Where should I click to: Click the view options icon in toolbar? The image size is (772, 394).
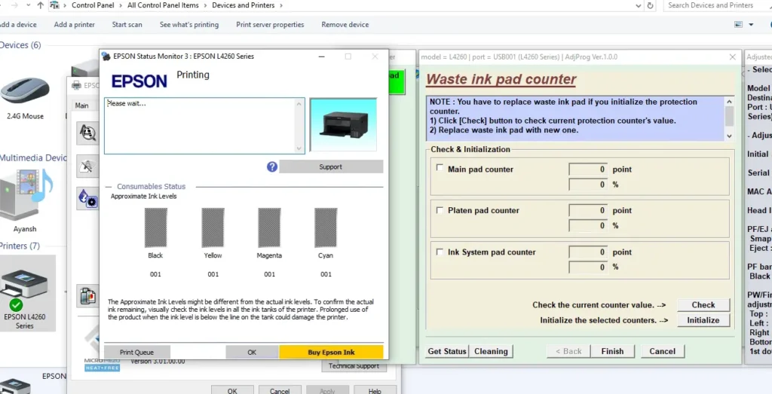pyautogui.click(x=739, y=25)
